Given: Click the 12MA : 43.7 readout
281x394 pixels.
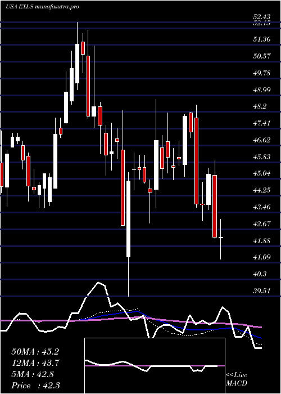Looking at the screenshot, I should (35, 363).
